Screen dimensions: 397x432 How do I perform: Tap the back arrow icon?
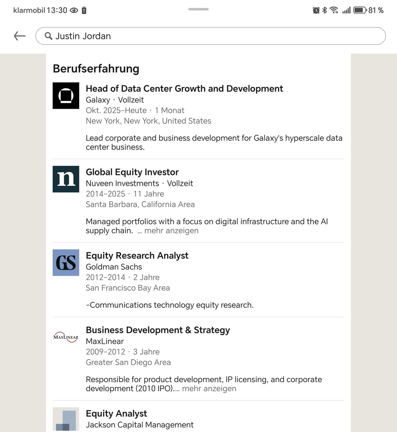tap(20, 36)
